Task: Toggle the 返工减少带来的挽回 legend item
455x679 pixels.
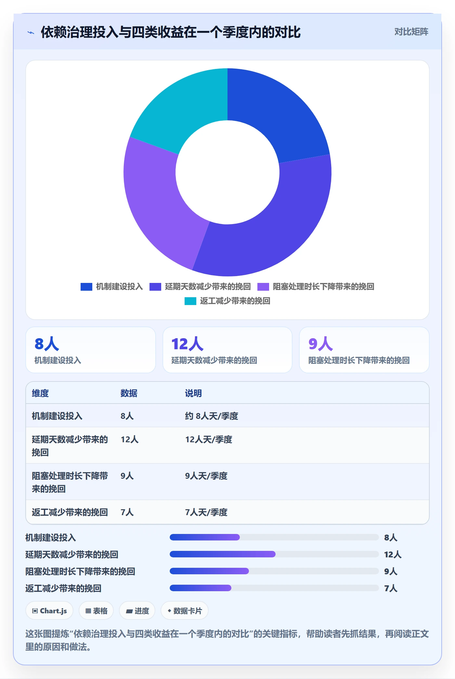Action: point(227,301)
